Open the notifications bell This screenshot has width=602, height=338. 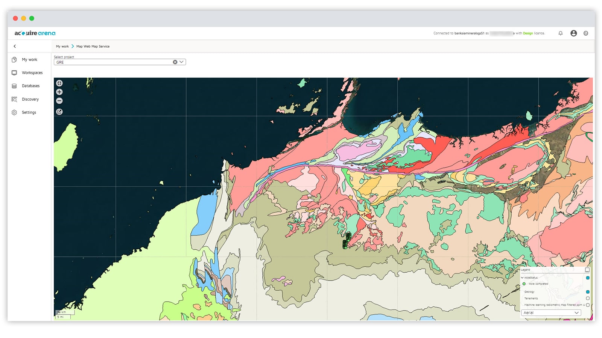click(560, 33)
